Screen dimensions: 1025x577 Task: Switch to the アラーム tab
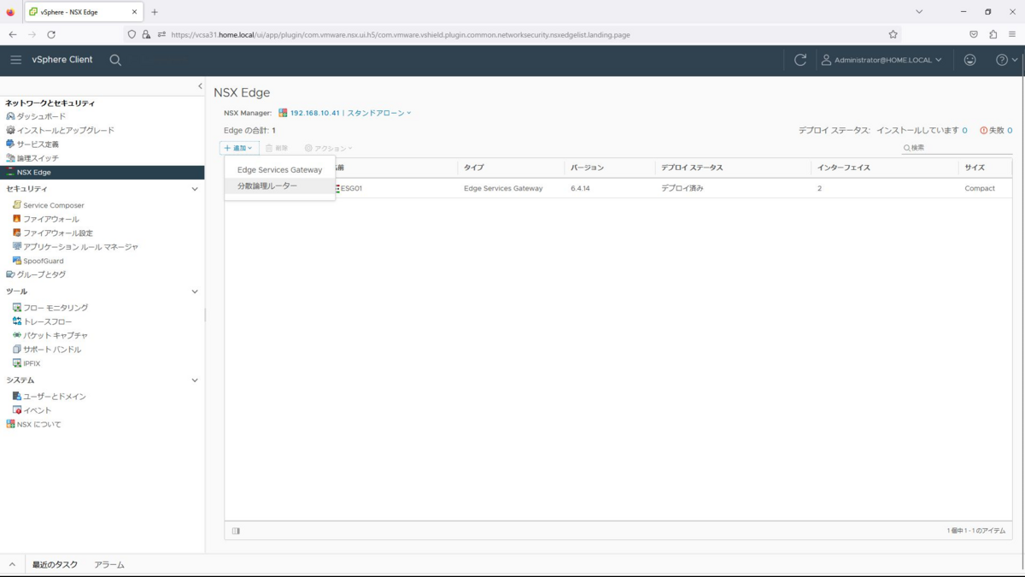tap(109, 565)
